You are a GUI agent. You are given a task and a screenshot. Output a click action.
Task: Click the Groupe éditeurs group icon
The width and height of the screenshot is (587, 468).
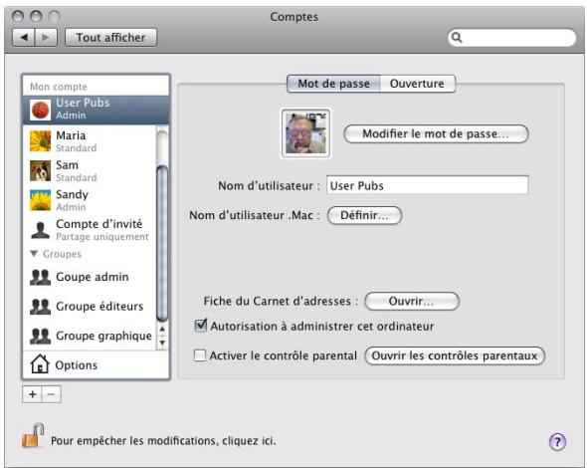[x=40, y=307]
